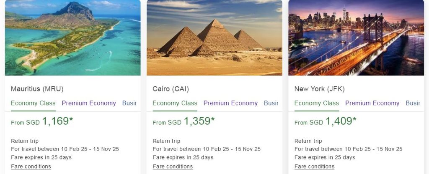Select the cut-off Business tab for Mauritius

pos(129,103)
